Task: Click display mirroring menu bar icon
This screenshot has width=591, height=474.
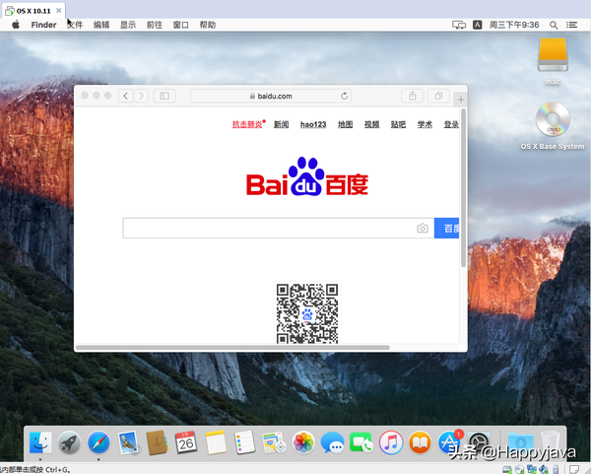Action: pyautogui.click(x=459, y=25)
